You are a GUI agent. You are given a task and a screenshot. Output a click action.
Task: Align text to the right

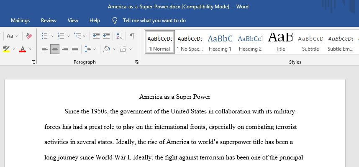(65, 49)
